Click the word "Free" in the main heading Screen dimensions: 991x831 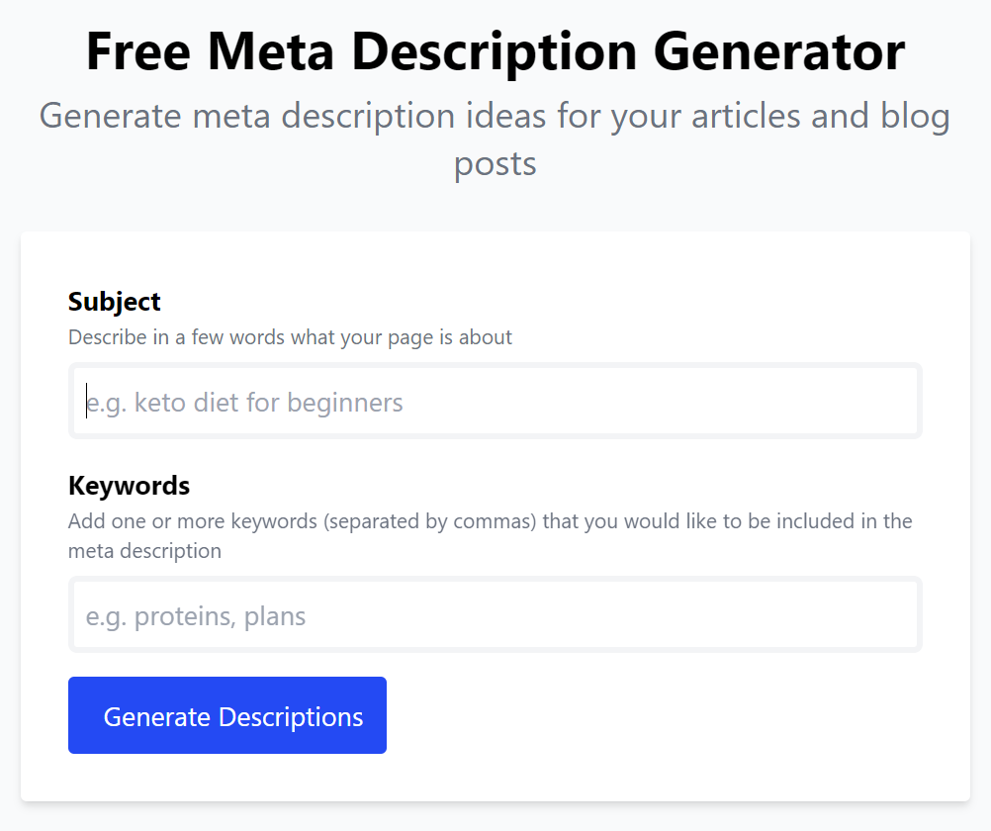point(141,51)
